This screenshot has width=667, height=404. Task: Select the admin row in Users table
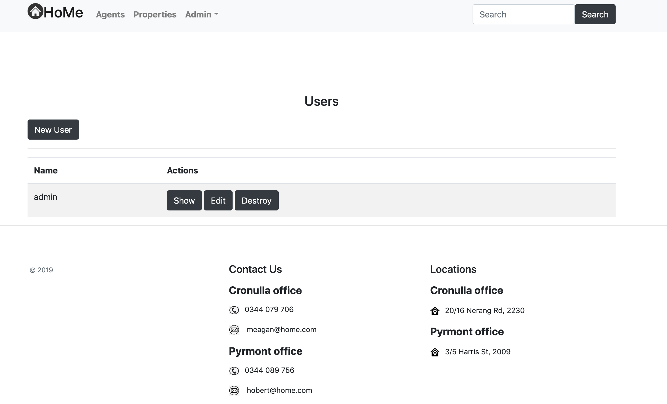[45, 197]
